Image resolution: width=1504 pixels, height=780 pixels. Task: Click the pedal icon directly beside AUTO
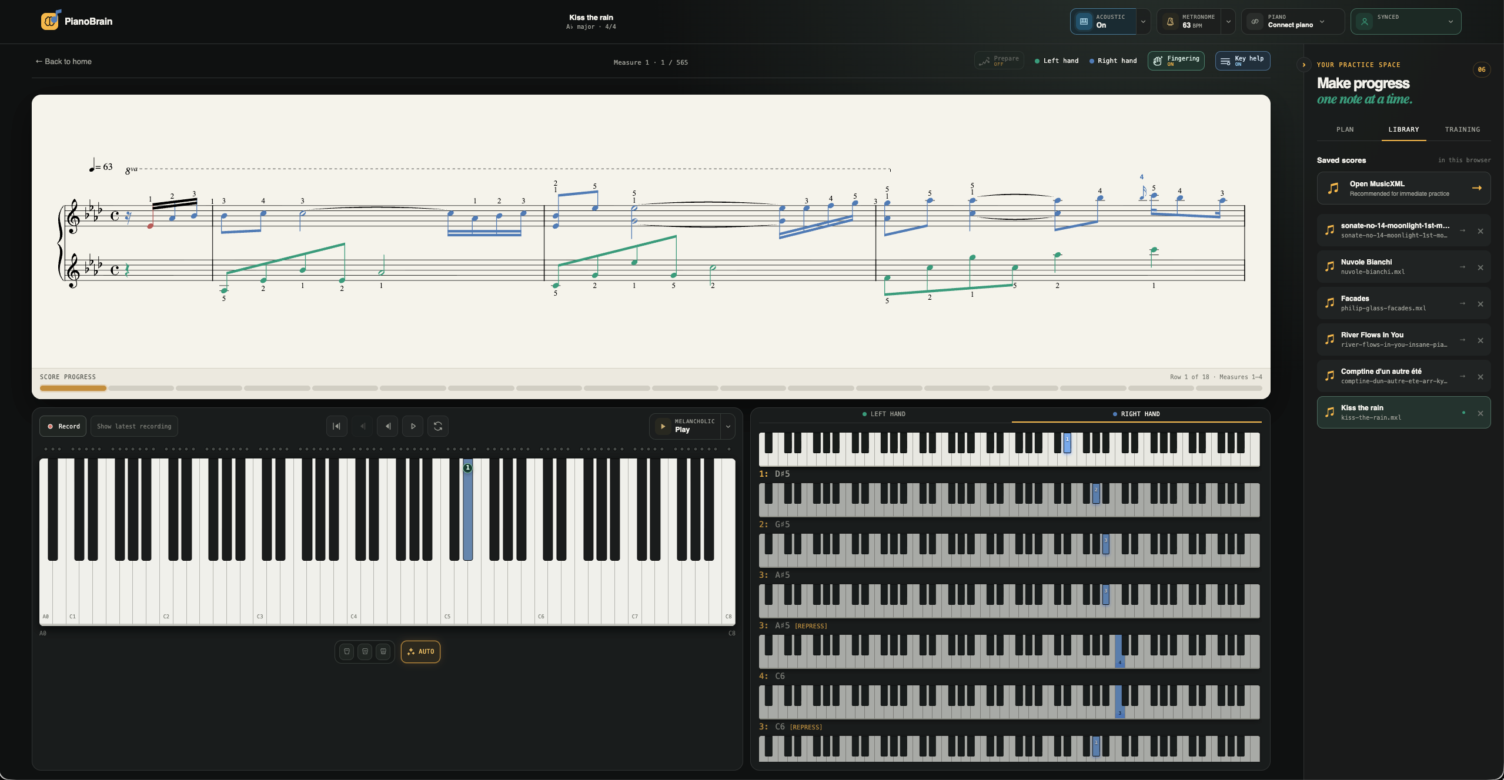tap(383, 651)
